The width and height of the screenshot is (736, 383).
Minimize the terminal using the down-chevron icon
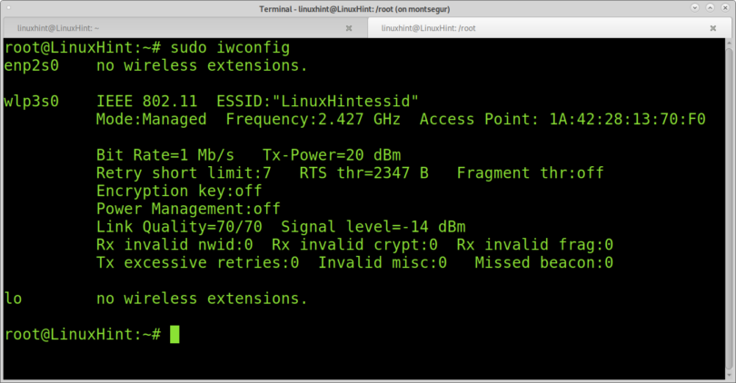pos(695,7)
